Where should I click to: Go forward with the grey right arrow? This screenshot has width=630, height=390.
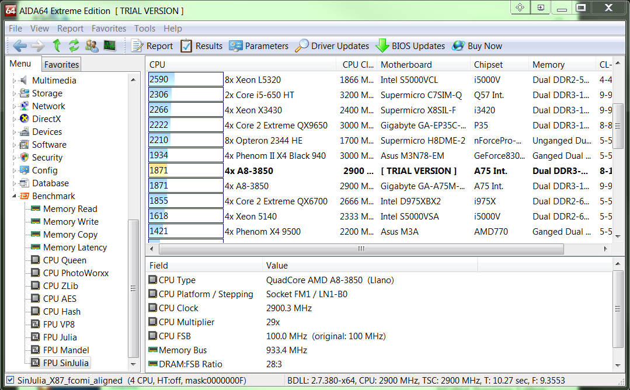tap(38, 46)
